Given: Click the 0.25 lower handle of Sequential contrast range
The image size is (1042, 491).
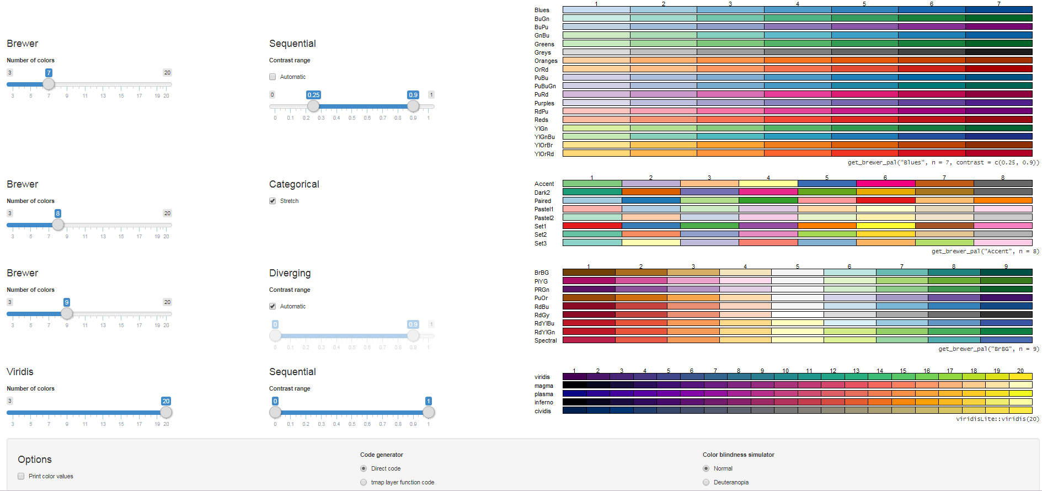Looking at the screenshot, I should 313,106.
